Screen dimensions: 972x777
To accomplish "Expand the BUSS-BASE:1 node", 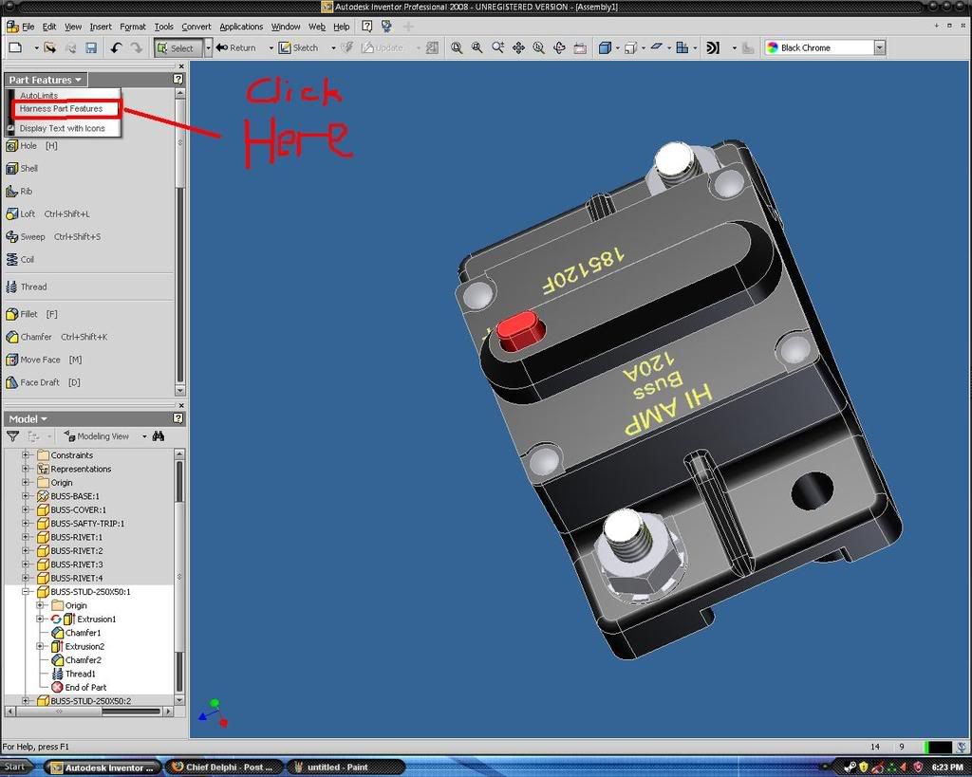I will [x=26, y=495].
